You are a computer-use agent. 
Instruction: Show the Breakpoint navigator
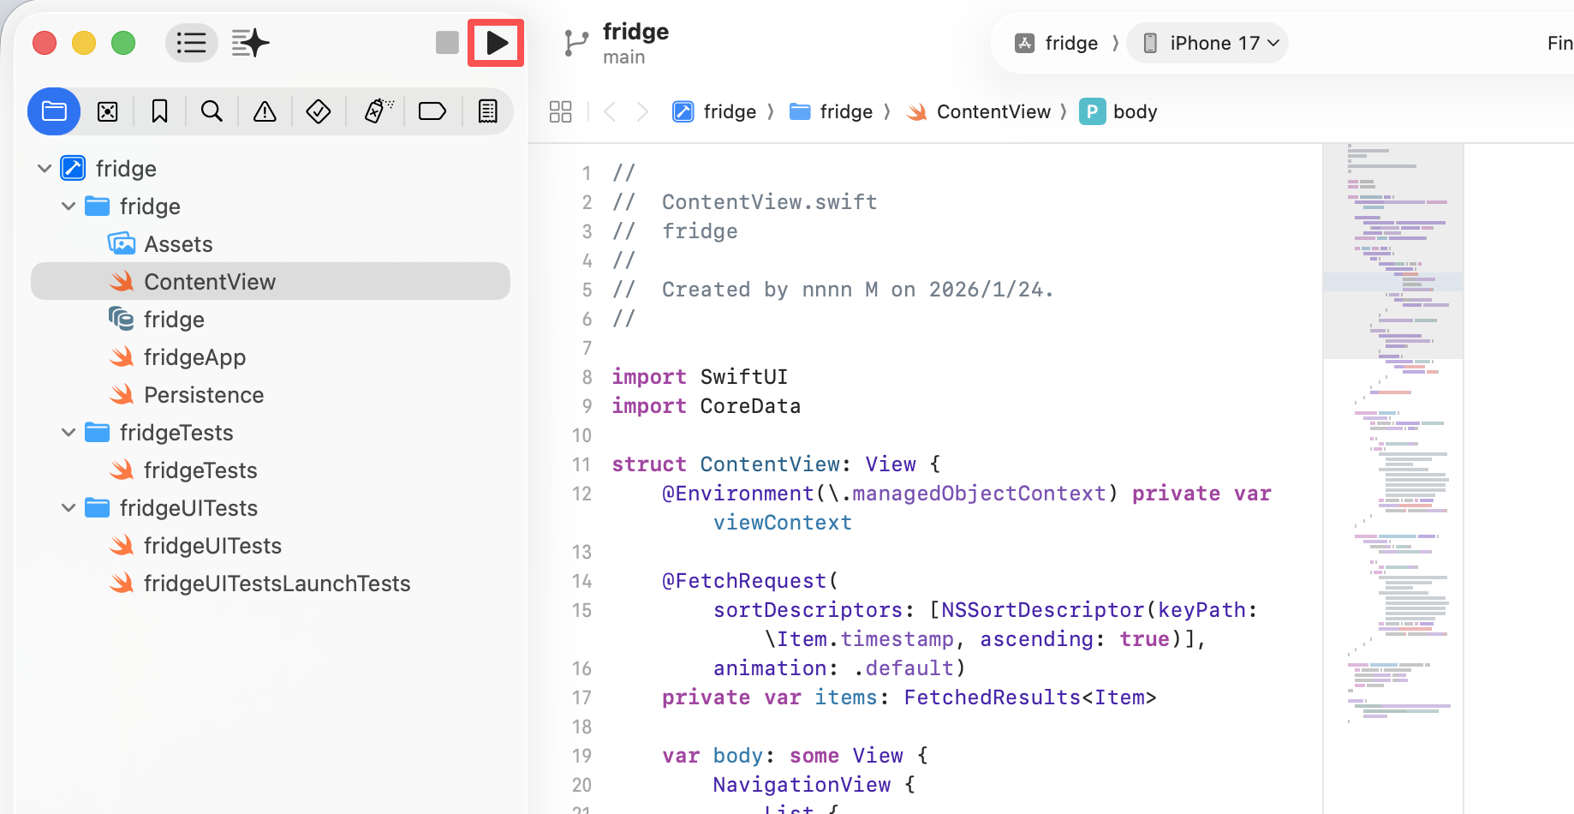[x=432, y=111]
